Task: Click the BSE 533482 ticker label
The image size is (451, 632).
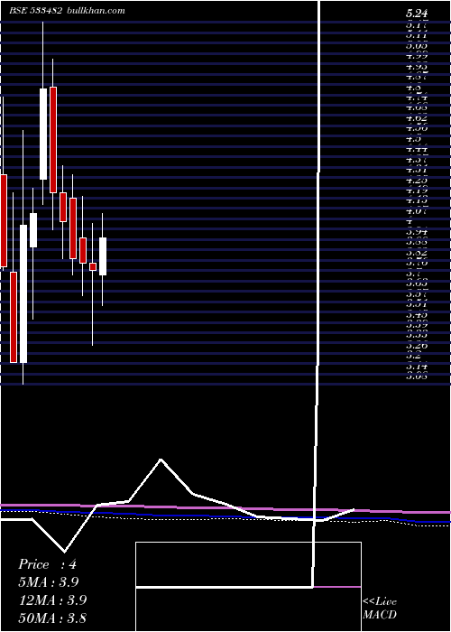Action: click(36, 11)
